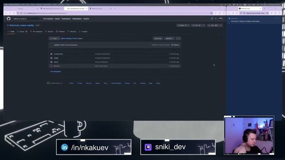Open Issues in GitHub top navigation
Viewport: 285px width, 160px height.
tap(57, 19)
